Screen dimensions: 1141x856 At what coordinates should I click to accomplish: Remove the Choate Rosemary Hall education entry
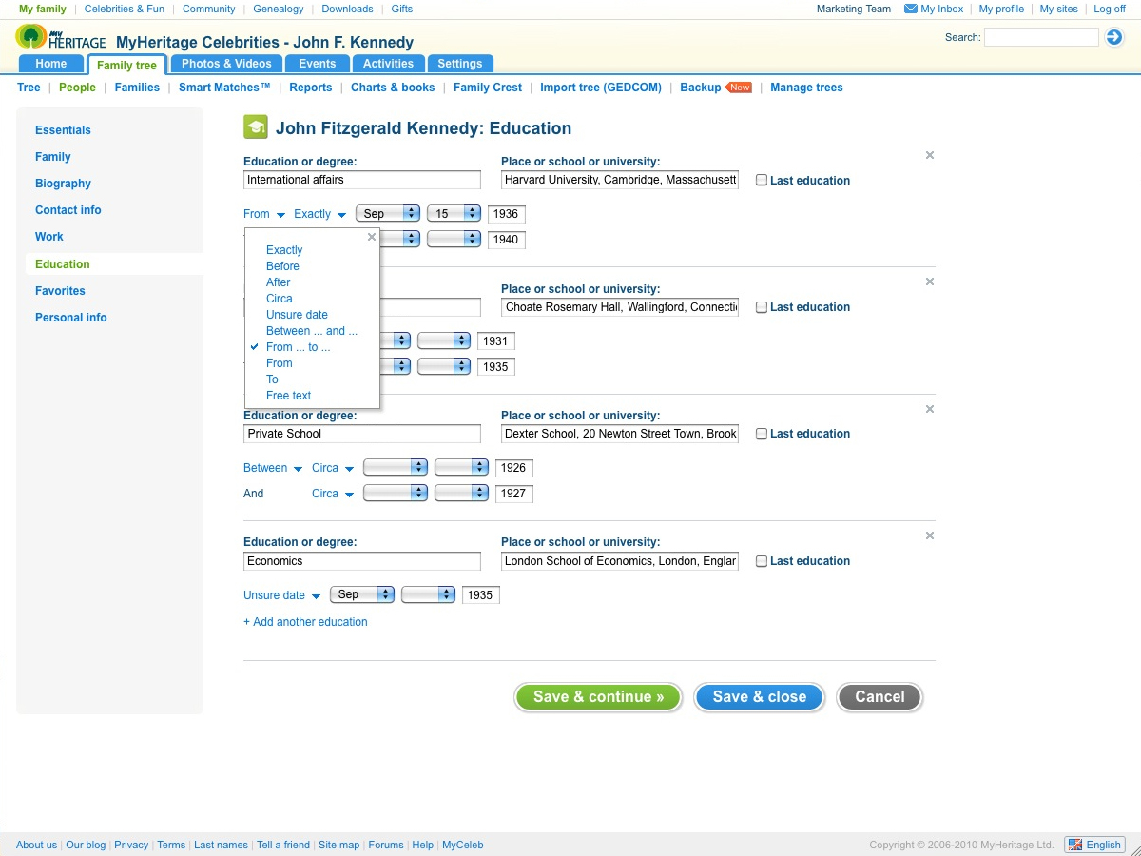(930, 282)
